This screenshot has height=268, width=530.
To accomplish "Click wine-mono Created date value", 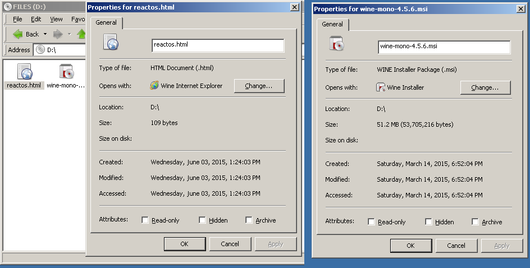I will 430,164.
